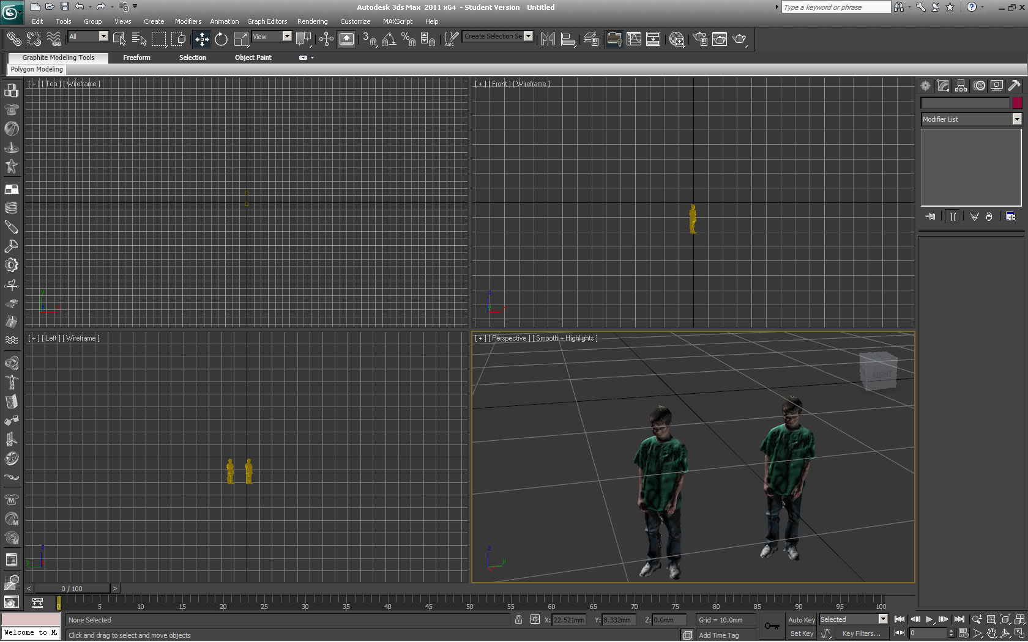
Task: Open the Render Setup icon
Action: [700, 39]
